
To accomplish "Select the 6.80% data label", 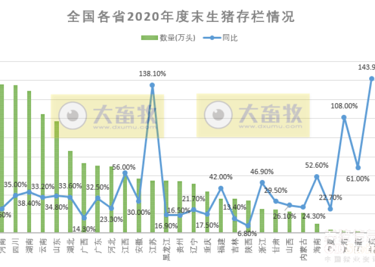I will (x=247, y=233).
